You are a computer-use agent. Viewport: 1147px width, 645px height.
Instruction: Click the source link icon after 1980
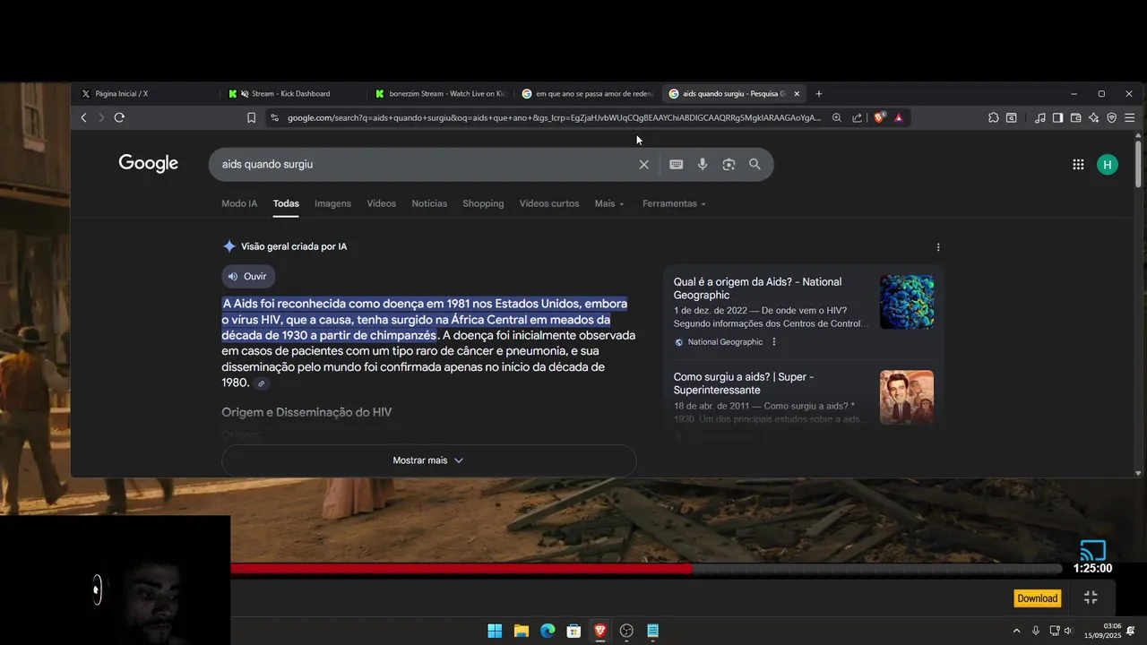pos(262,383)
